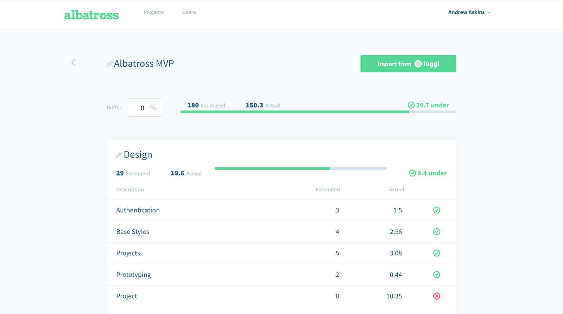Click status check on Prototyping row
The height and width of the screenshot is (314, 563).
(437, 275)
